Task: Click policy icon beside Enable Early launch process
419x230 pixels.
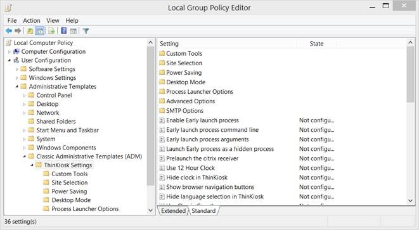Action: click(x=162, y=120)
